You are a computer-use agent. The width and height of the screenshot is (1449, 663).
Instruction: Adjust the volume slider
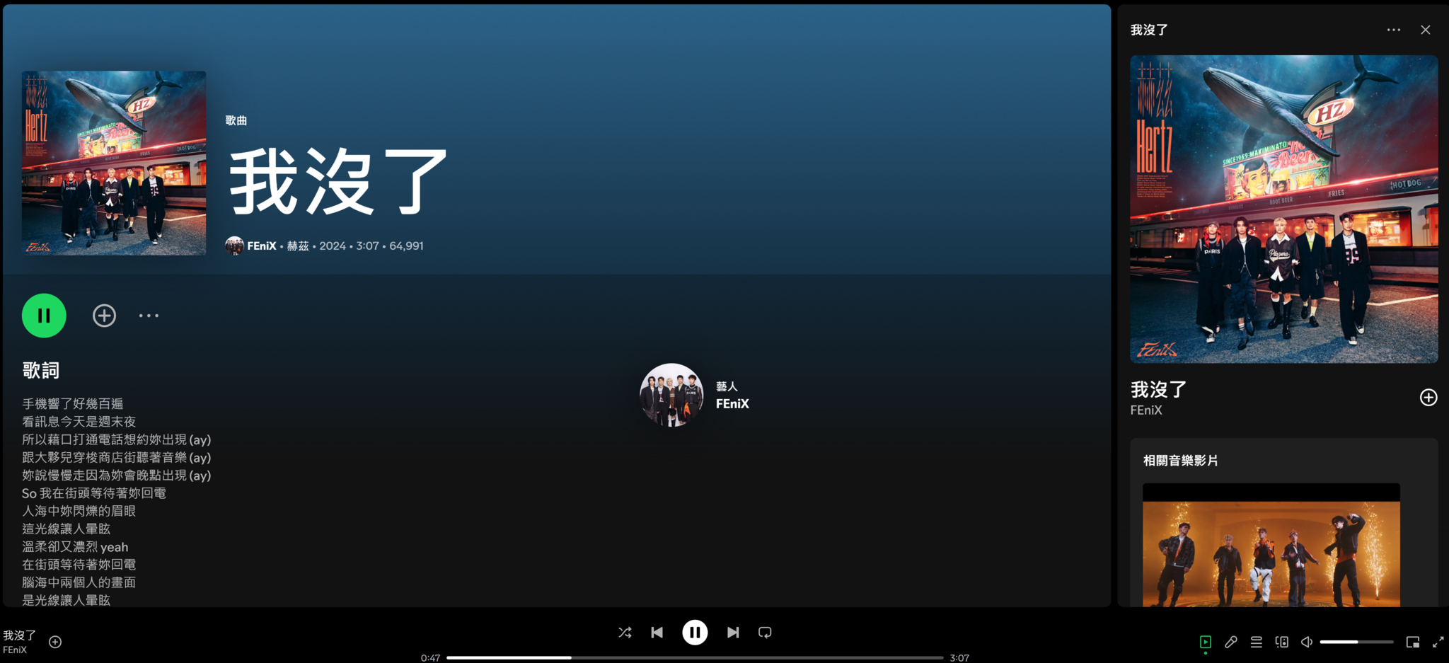1356,642
